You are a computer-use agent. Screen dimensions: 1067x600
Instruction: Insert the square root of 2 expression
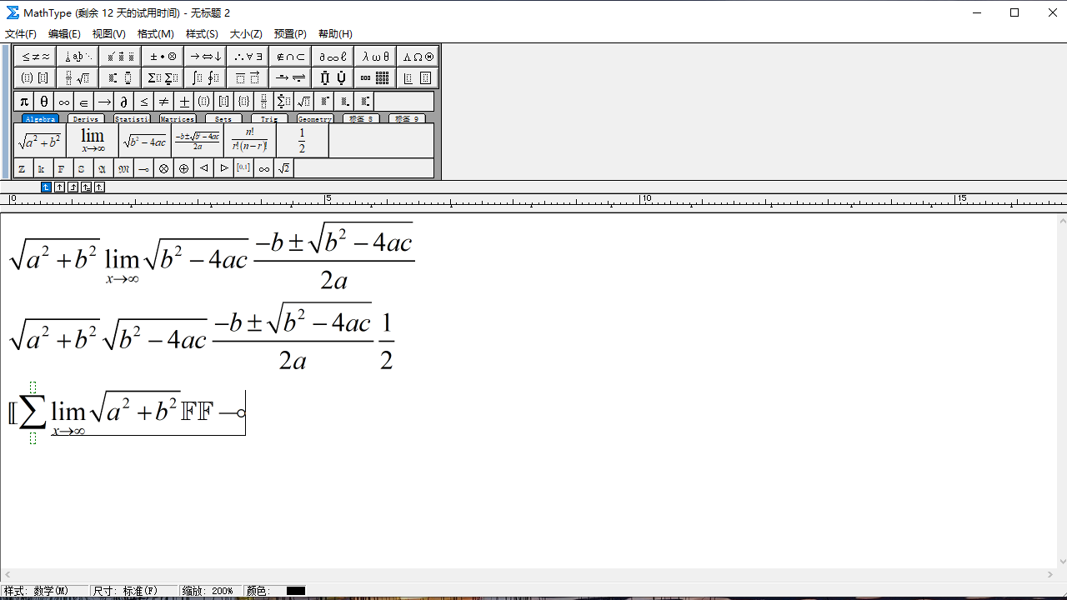(284, 168)
